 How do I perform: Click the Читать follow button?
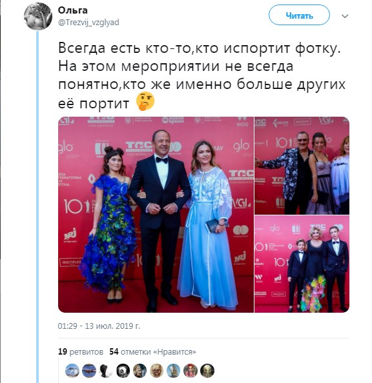pyautogui.click(x=299, y=15)
